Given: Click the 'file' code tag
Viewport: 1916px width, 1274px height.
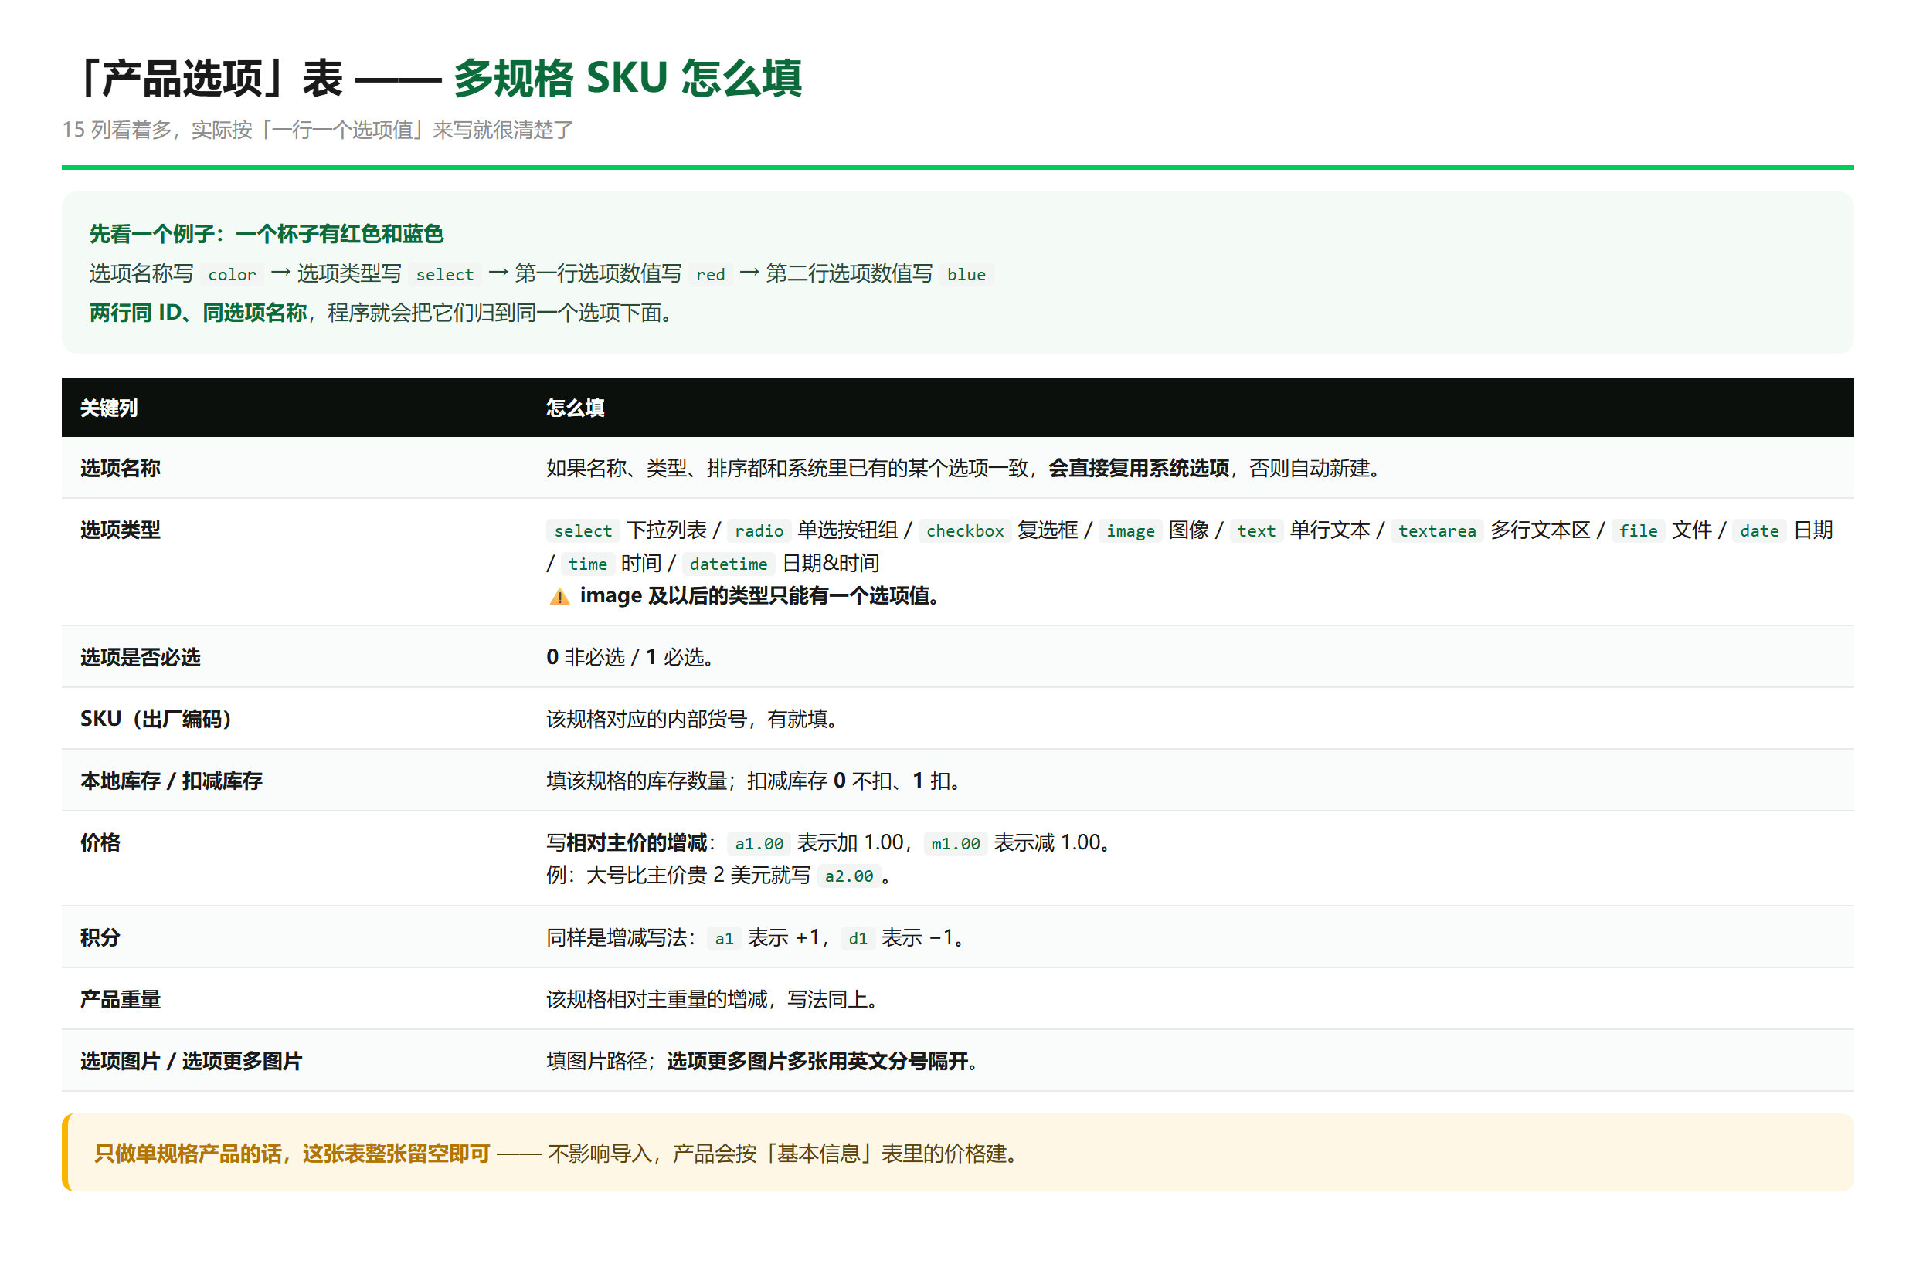Looking at the screenshot, I should click(x=1637, y=530).
